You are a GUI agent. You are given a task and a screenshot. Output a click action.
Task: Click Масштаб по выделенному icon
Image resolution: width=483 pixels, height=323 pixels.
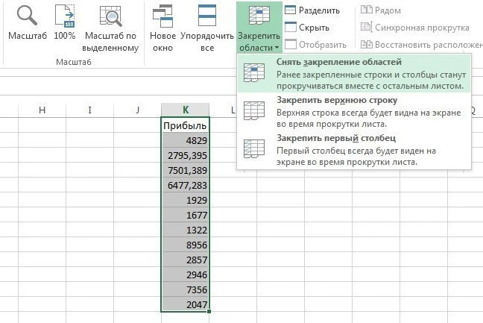coord(111,15)
